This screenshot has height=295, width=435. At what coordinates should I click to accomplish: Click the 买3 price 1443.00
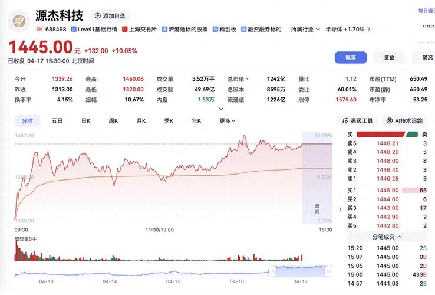(388, 208)
